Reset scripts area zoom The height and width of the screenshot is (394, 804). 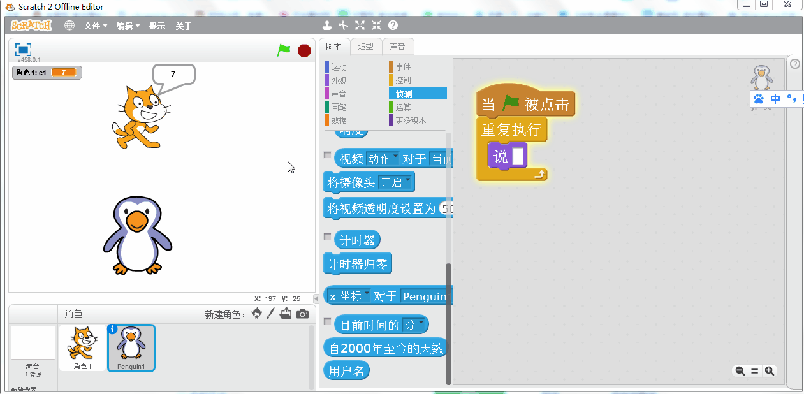tap(755, 371)
